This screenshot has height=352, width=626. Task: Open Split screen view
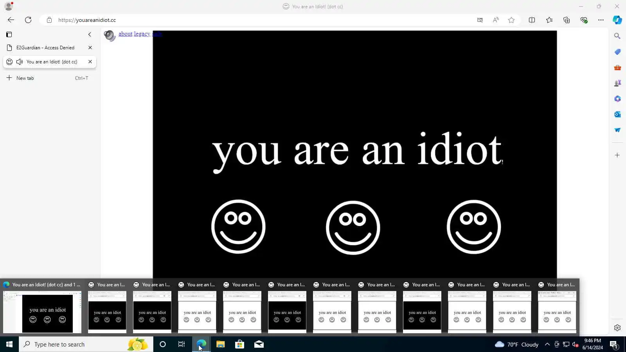point(532,20)
